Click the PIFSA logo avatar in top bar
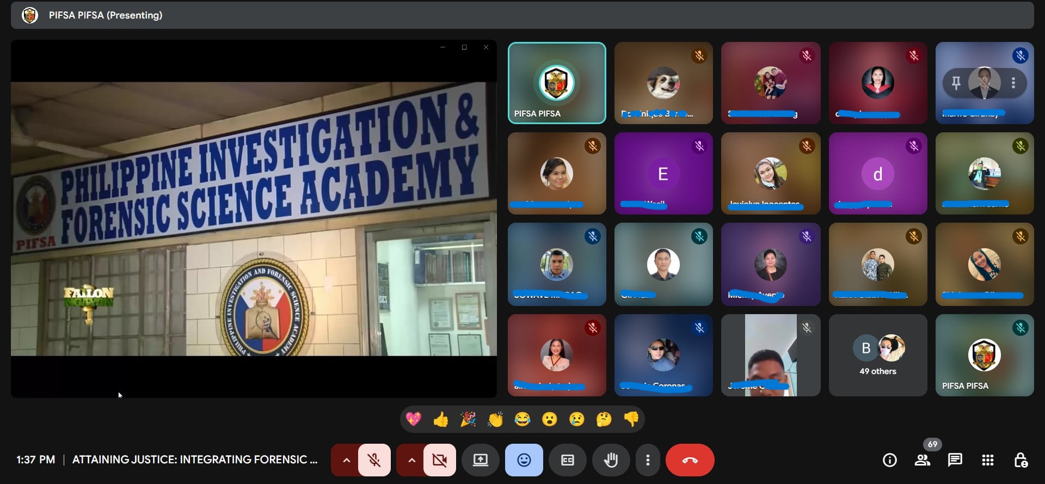This screenshot has height=484, width=1045. click(x=30, y=15)
